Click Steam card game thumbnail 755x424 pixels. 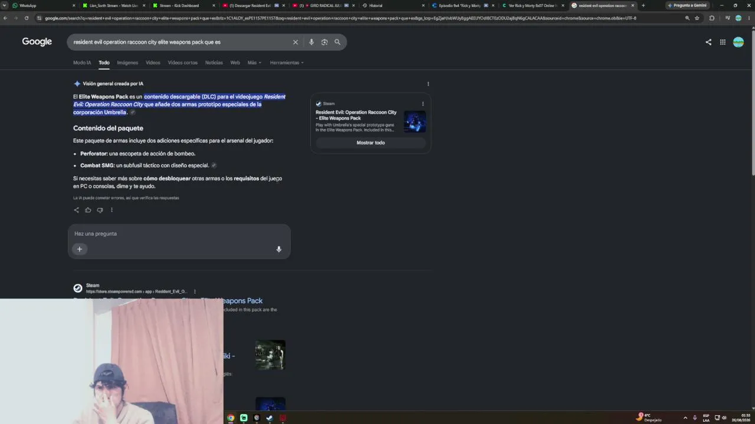click(x=415, y=121)
